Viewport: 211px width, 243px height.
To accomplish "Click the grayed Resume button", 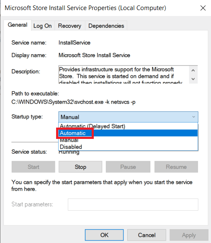I will [176, 167].
